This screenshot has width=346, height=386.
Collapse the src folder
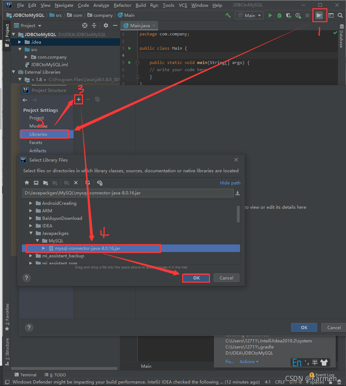click(x=20, y=49)
